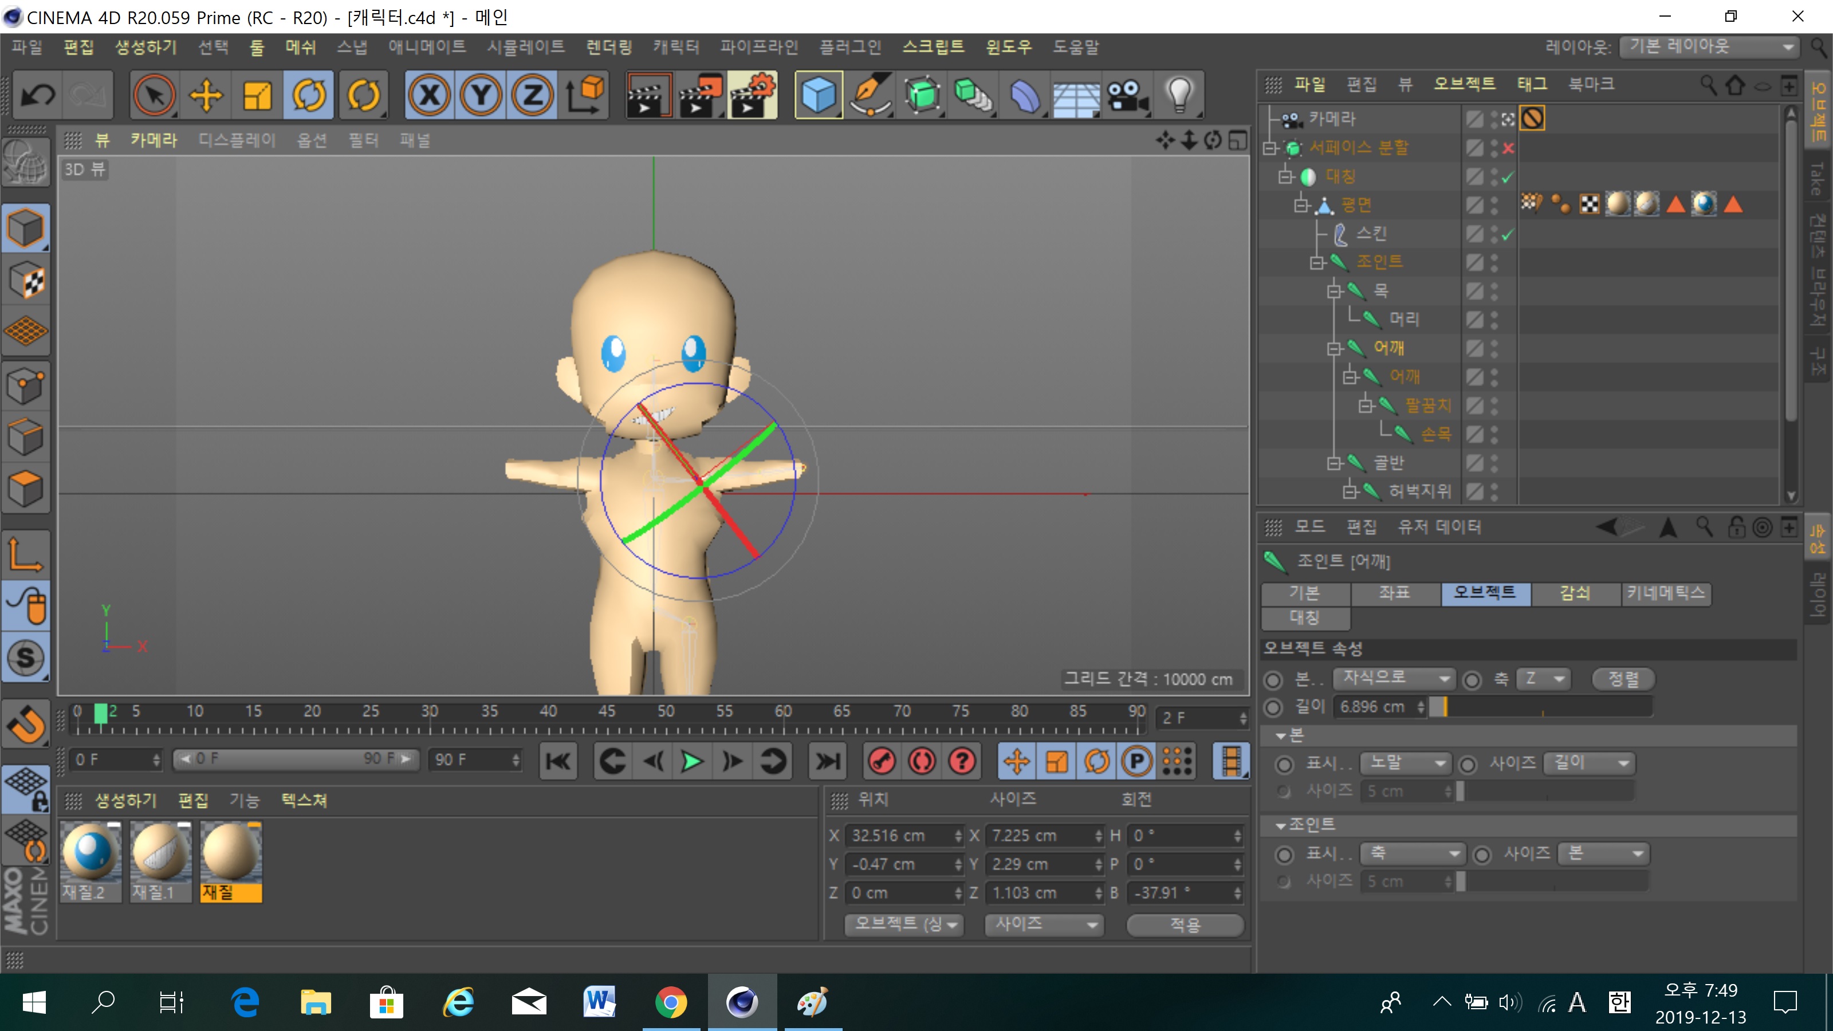
Task: Adjust the 길이 length slider
Action: point(1540,707)
